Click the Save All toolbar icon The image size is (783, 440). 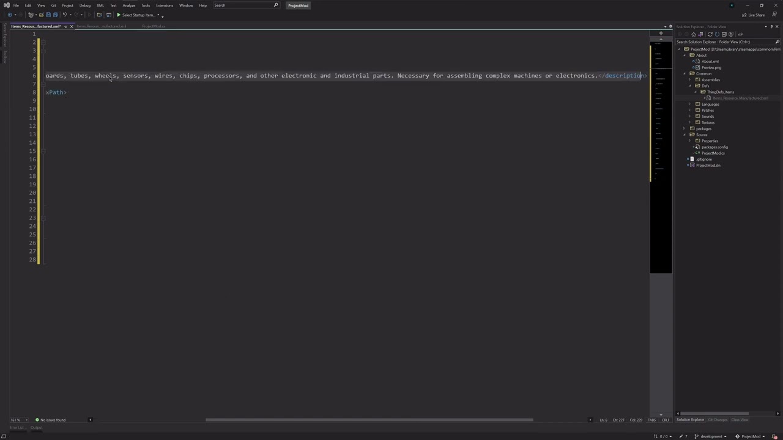point(55,15)
